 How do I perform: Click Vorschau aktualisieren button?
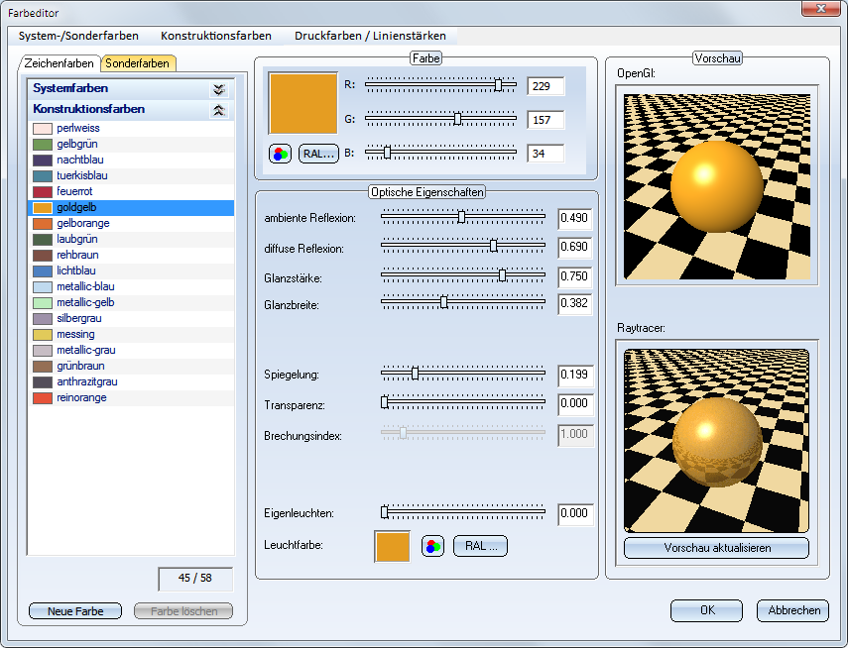click(716, 548)
